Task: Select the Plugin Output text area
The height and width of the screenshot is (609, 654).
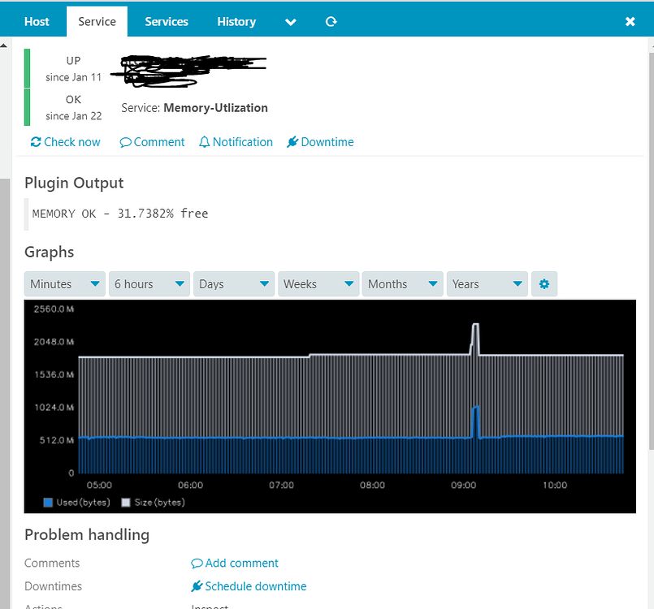Action: point(119,213)
